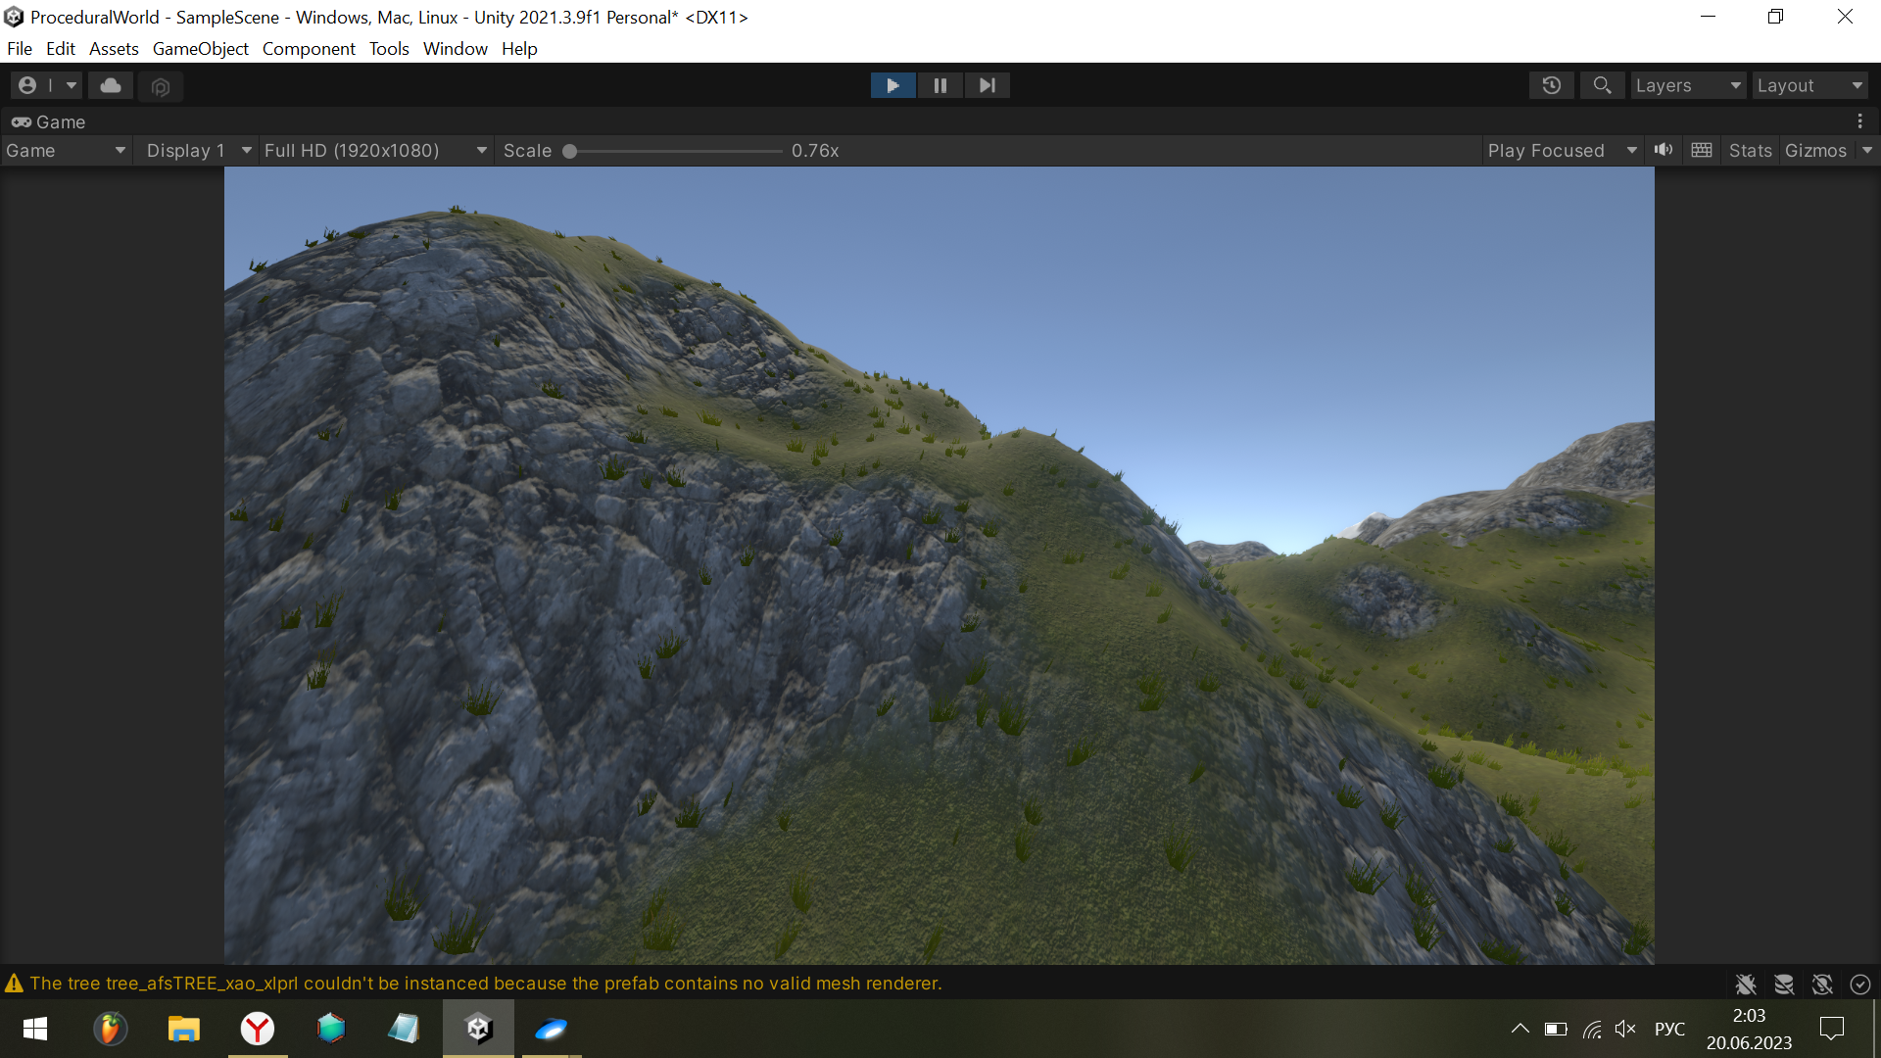Mute audio in the Game view
The width and height of the screenshot is (1881, 1058).
click(1664, 150)
